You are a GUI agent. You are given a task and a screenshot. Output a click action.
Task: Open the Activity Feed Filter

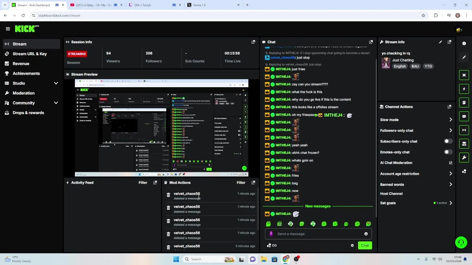click(143, 183)
